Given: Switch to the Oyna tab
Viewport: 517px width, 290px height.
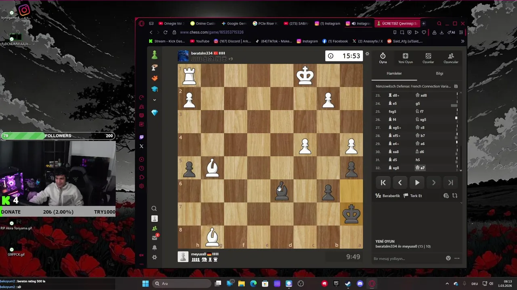Looking at the screenshot, I should tap(382, 58).
